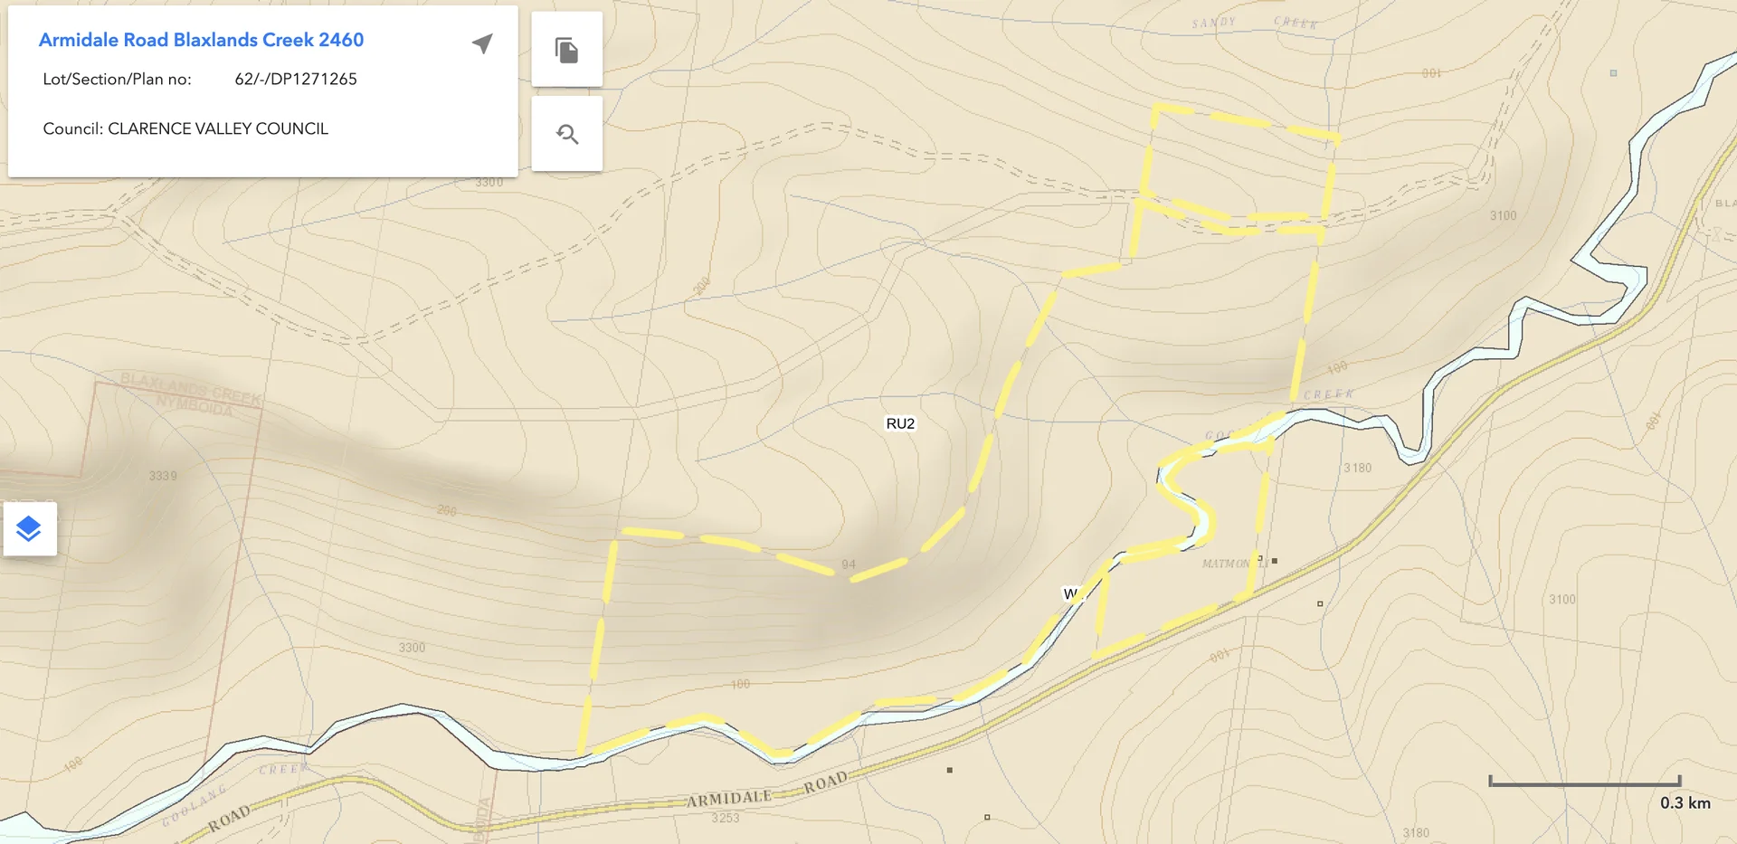This screenshot has height=844, width=1737.
Task: Click the Blaxlands Creek Nymboida boundary label
Action: point(192,394)
